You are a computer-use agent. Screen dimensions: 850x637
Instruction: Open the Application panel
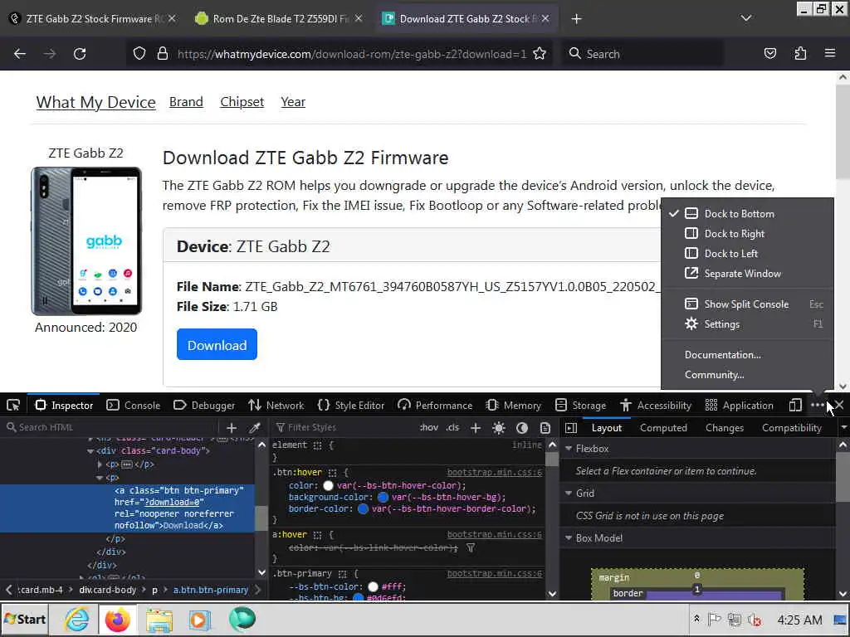pos(740,405)
